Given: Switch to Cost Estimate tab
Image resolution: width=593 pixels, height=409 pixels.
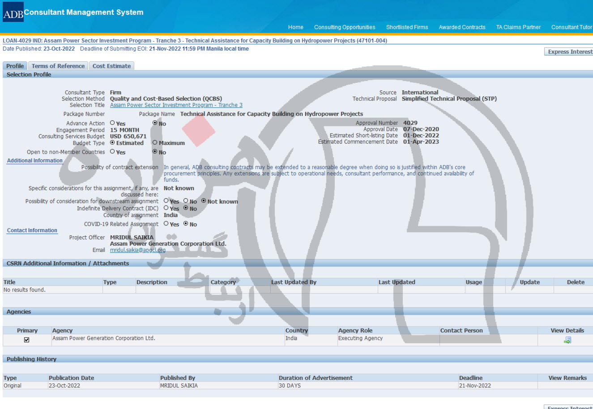Looking at the screenshot, I should point(112,66).
